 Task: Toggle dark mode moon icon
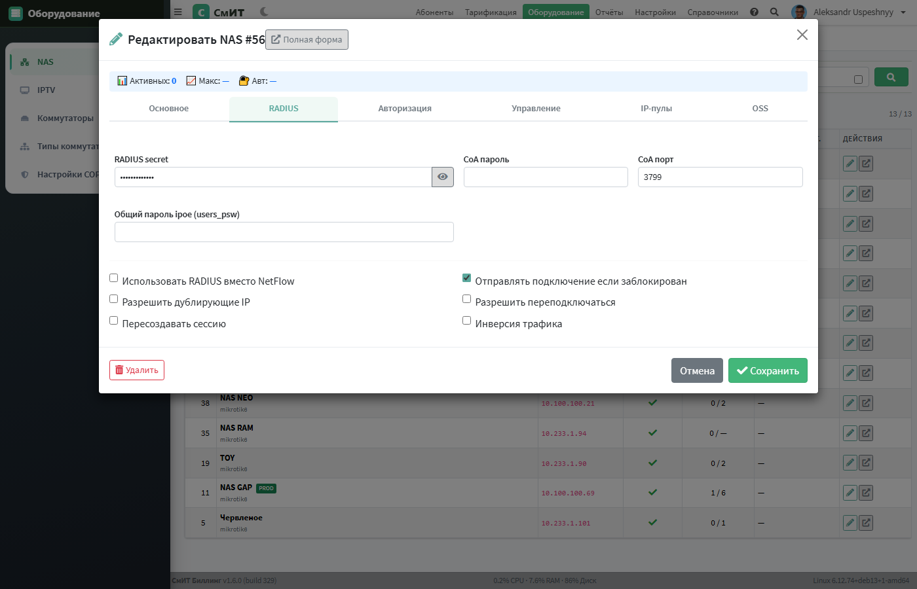tap(264, 12)
